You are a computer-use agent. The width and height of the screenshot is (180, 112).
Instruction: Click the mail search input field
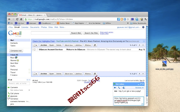point(51,33)
